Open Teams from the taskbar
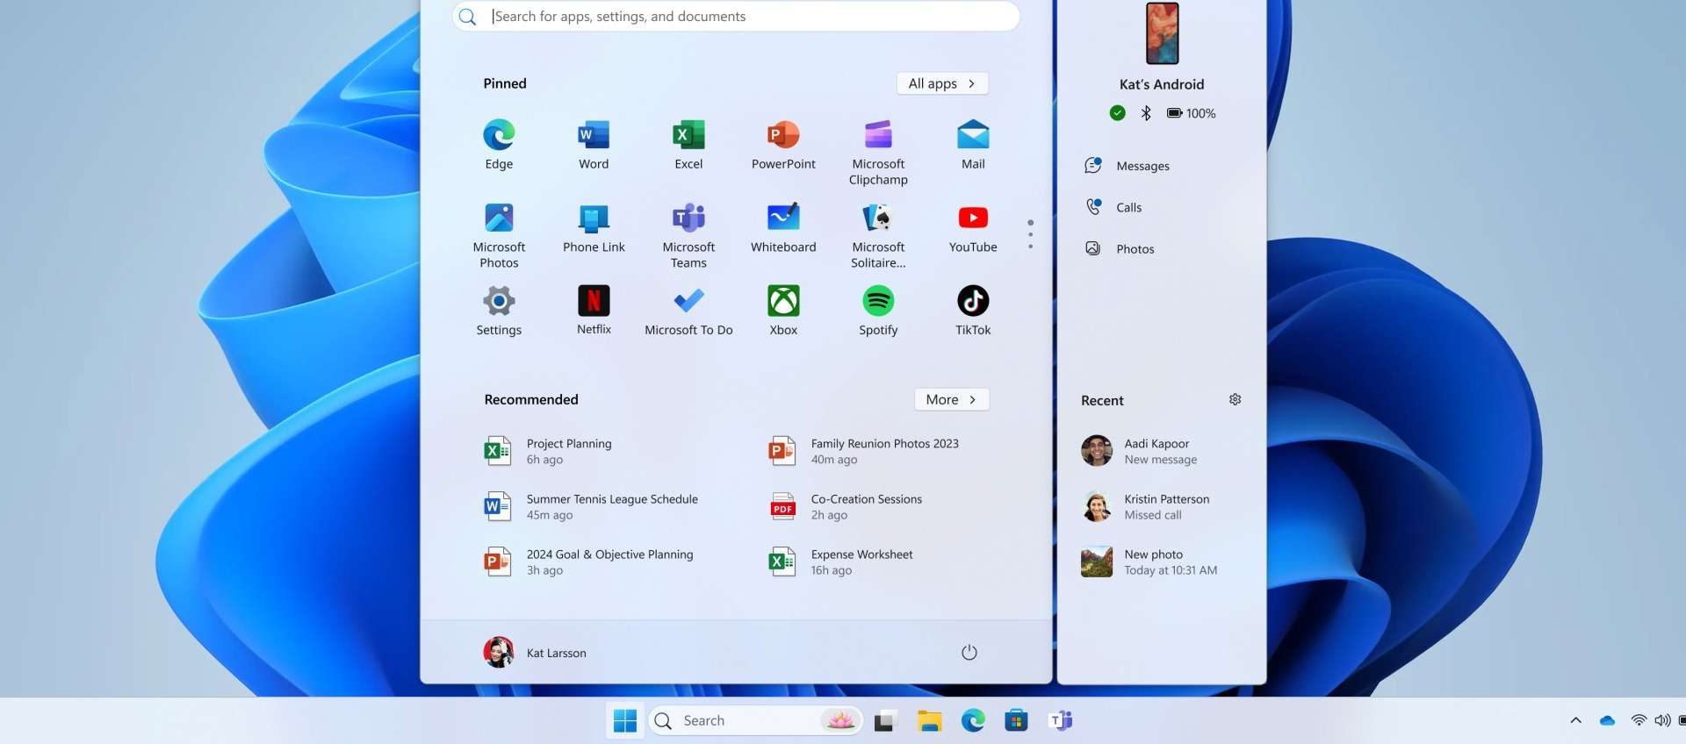Image resolution: width=1686 pixels, height=744 pixels. tap(1060, 720)
